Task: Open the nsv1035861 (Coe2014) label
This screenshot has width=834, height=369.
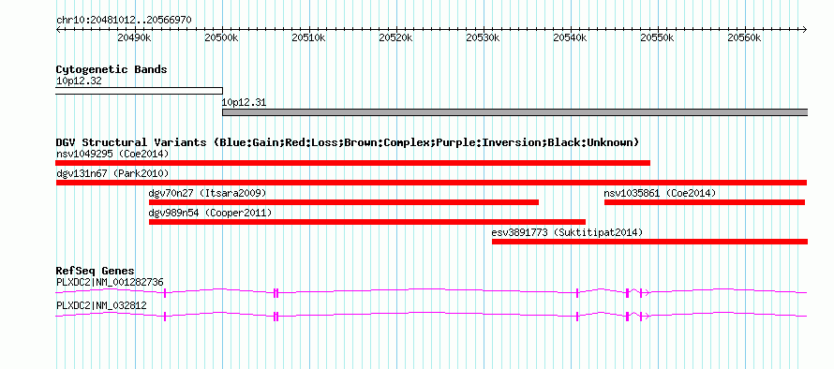Action: (x=660, y=193)
